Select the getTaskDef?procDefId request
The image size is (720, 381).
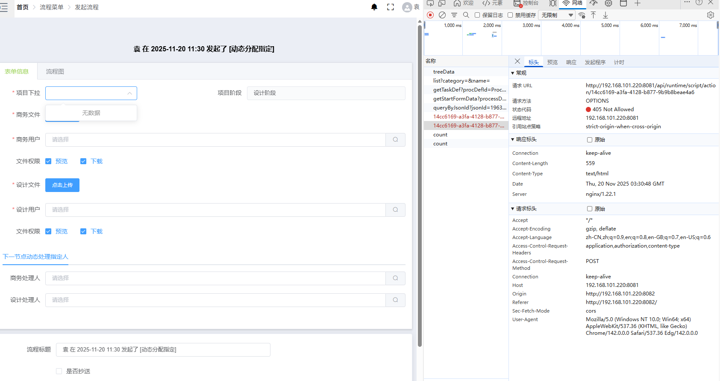[466, 90]
